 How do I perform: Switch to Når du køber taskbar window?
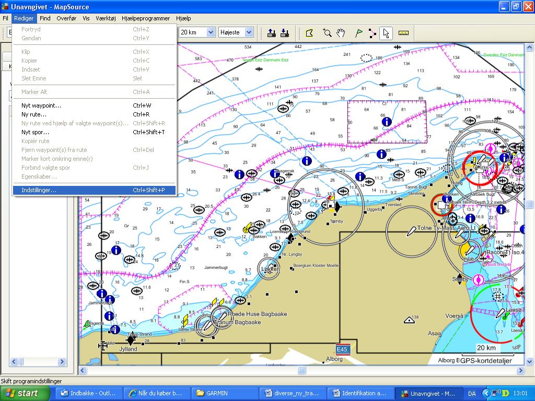coord(156,394)
